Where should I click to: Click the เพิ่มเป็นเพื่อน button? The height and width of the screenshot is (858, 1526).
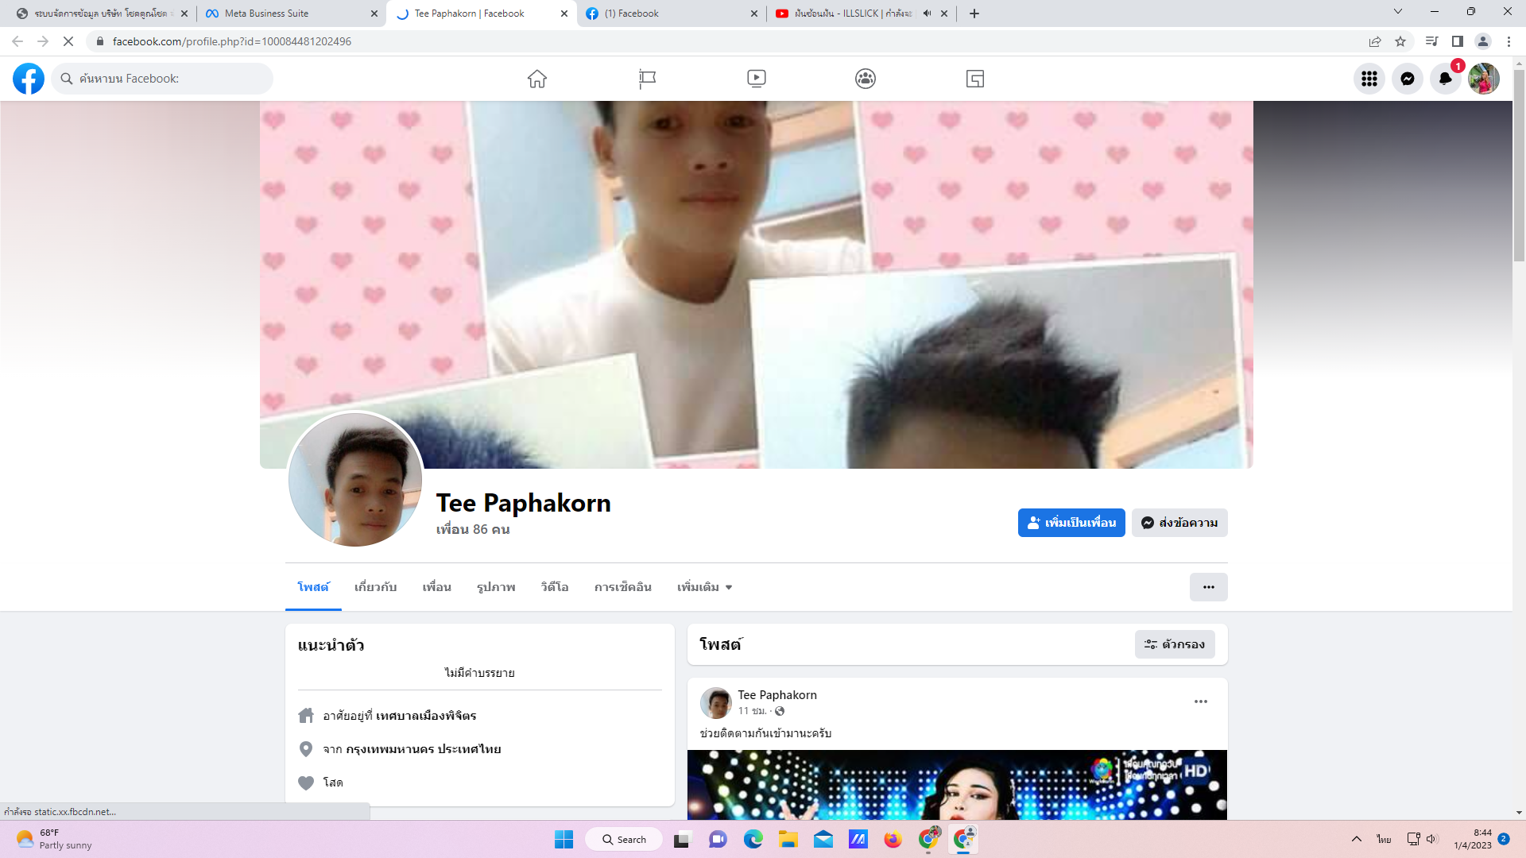point(1071,523)
